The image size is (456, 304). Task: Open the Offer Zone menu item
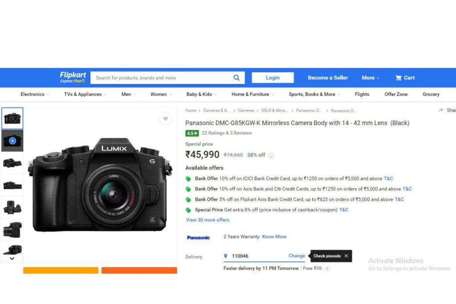(x=396, y=94)
